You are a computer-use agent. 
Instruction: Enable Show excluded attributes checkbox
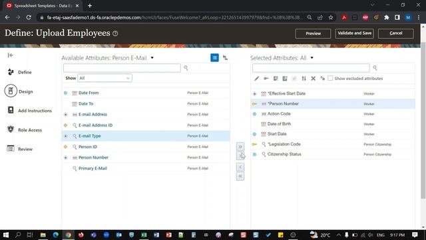tap(330, 78)
